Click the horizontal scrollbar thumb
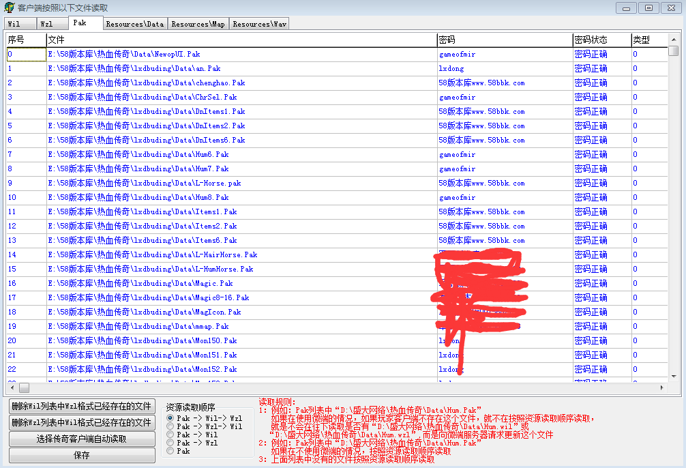Viewport: 686px width, 468px height. pos(24,387)
